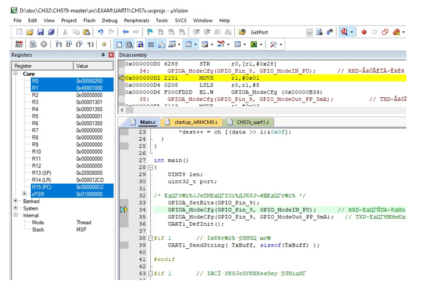Click the Run to Cursor Line icon

pos(91,45)
